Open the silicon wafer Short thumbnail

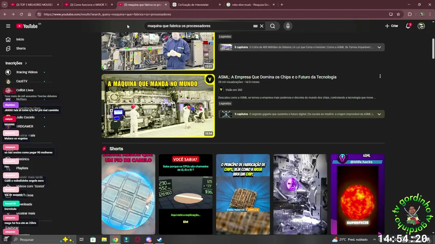point(128,195)
